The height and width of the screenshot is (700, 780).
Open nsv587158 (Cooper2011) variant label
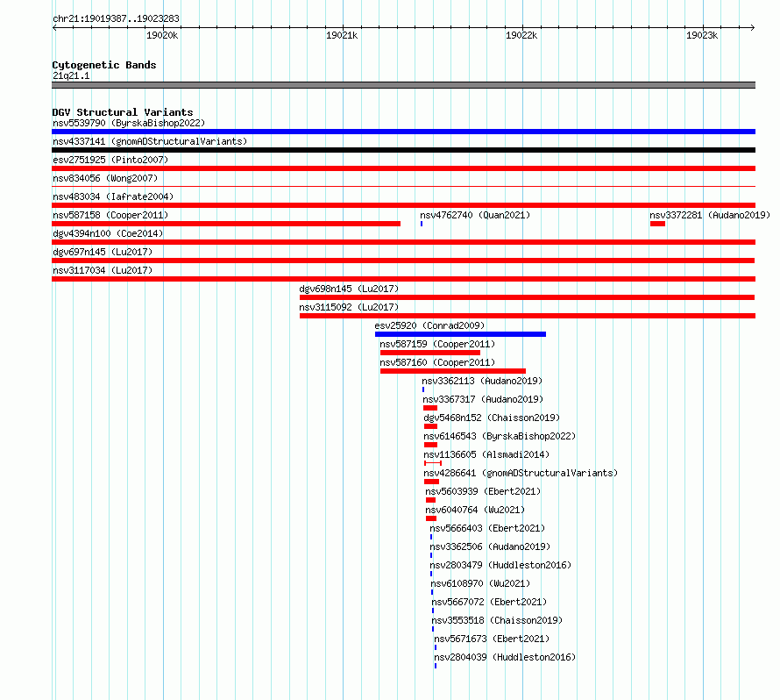coord(110,215)
